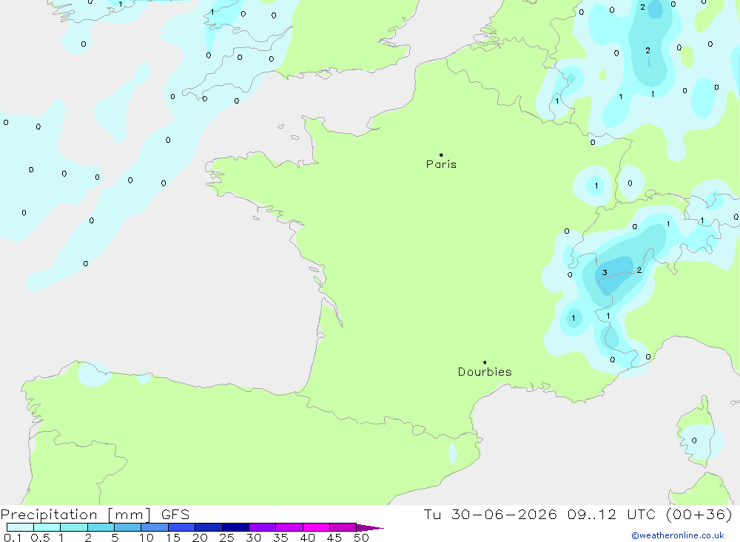Click the purple arrow tip above 50
The width and height of the screenshot is (740, 542).
(x=370, y=528)
